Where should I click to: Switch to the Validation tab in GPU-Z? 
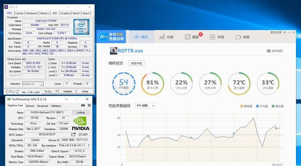tap(56, 106)
